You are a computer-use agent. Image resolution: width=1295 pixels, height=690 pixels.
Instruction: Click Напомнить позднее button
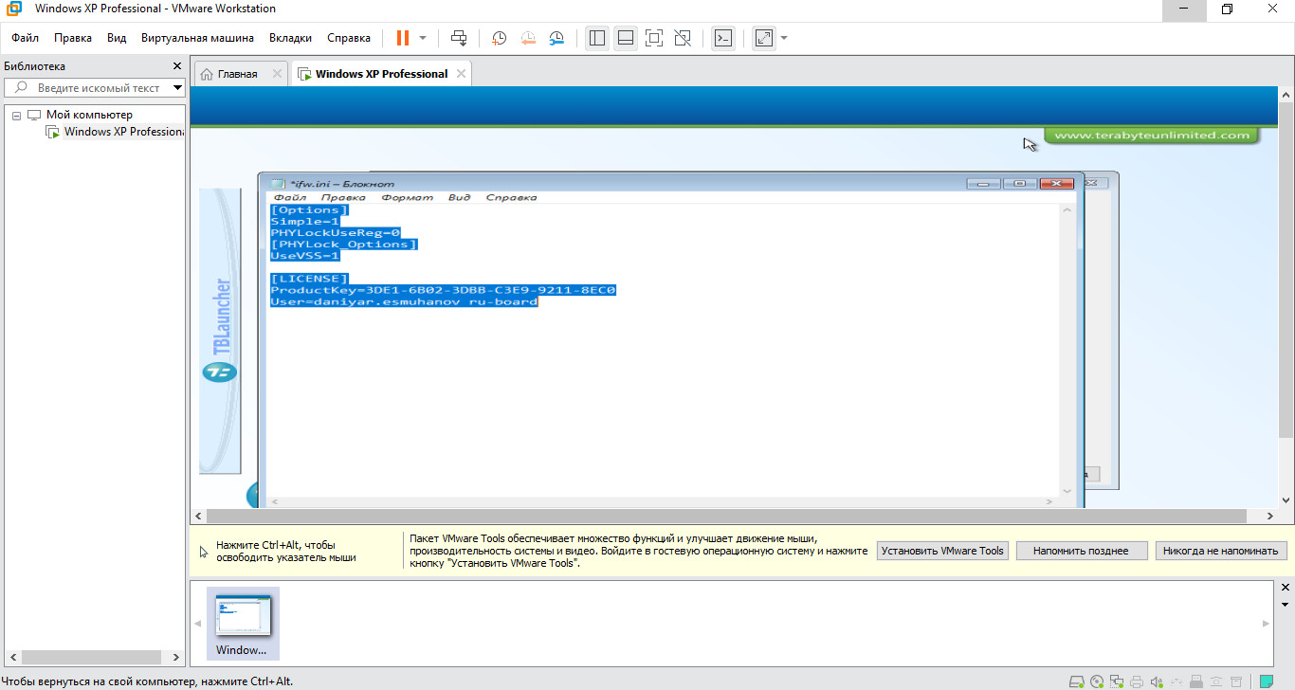click(1082, 551)
